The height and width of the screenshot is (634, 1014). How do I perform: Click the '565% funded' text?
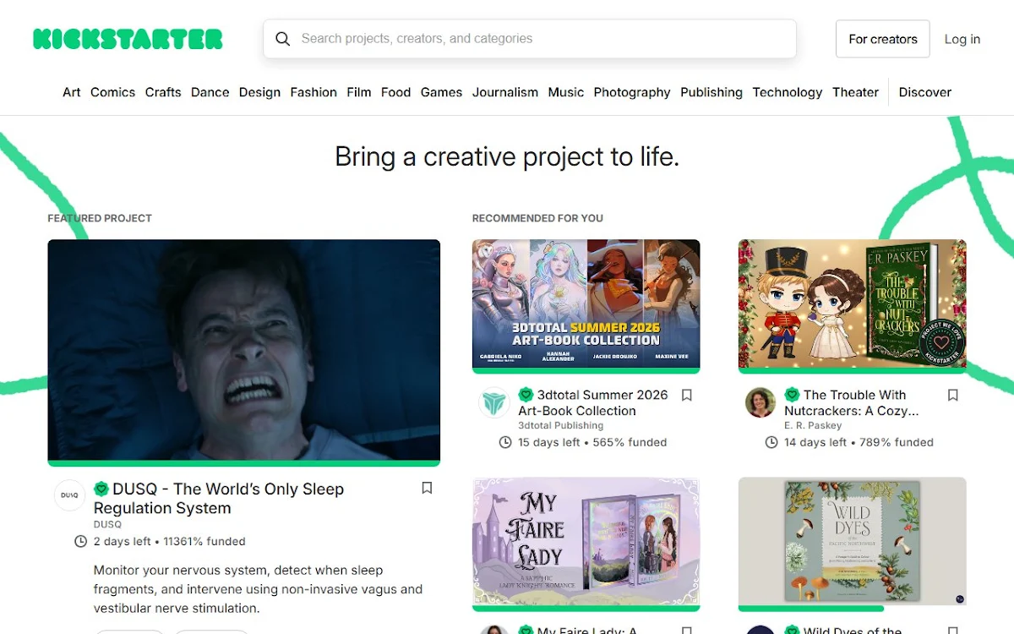630,442
